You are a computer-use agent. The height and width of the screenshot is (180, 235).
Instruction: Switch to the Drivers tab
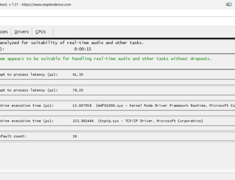click(22, 32)
